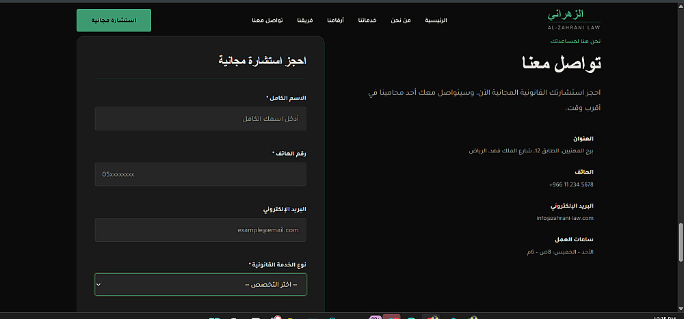Screen dimensions: 684x319
Task: Click the البريد الإلكتروني contact info label
Action: click(572, 205)
